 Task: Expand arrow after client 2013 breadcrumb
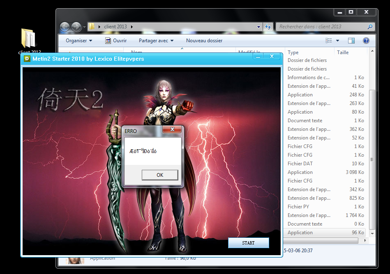(x=132, y=27)
